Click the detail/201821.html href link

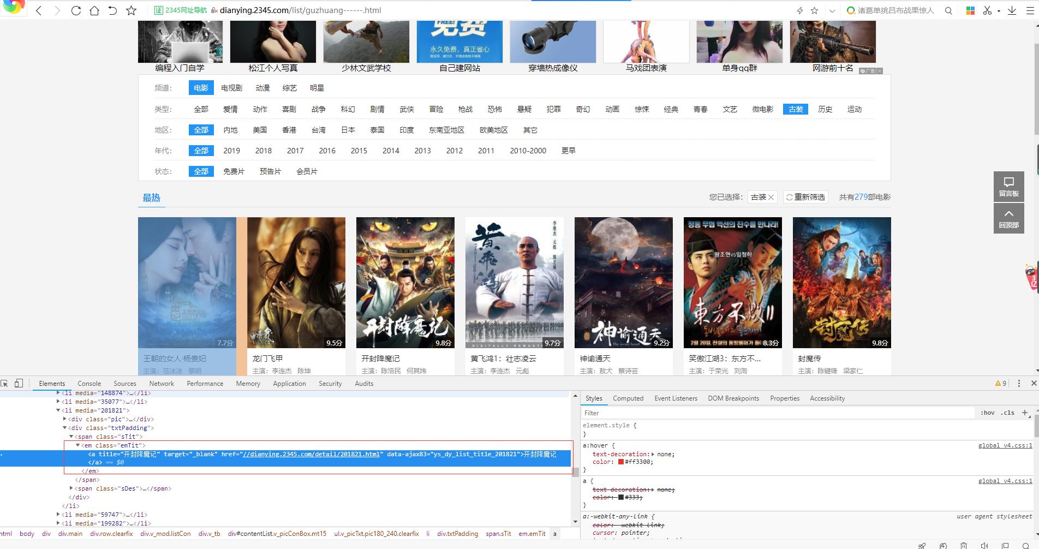[x=310, y=454]
